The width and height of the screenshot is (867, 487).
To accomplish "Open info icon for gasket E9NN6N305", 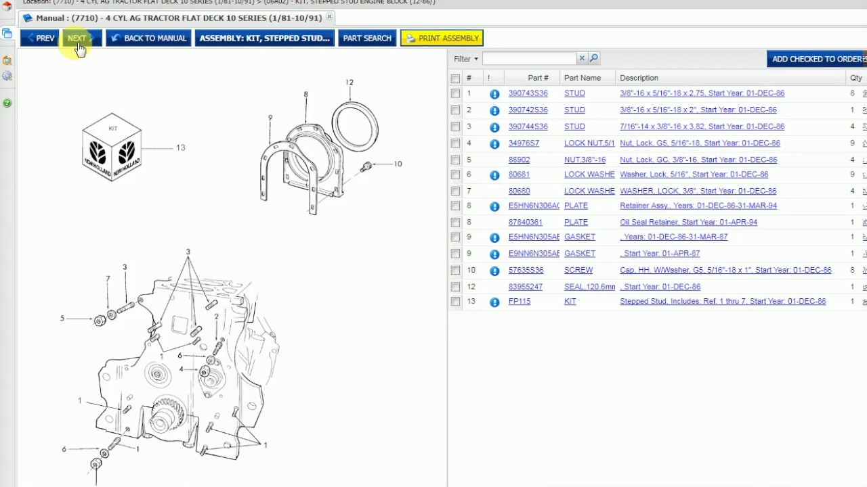I will (x=494, y=254).
